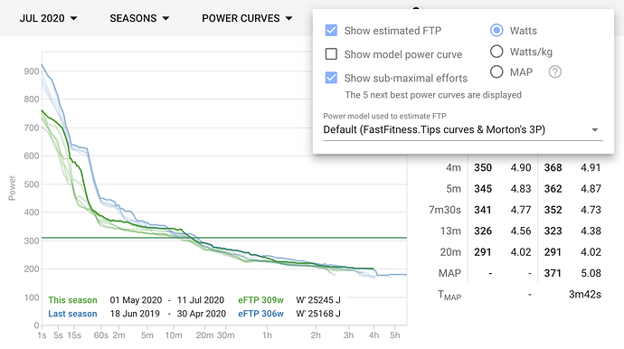Disable Show sub-maximal efforts checkbox
The image size is (624, 349).
coord(331,78)
